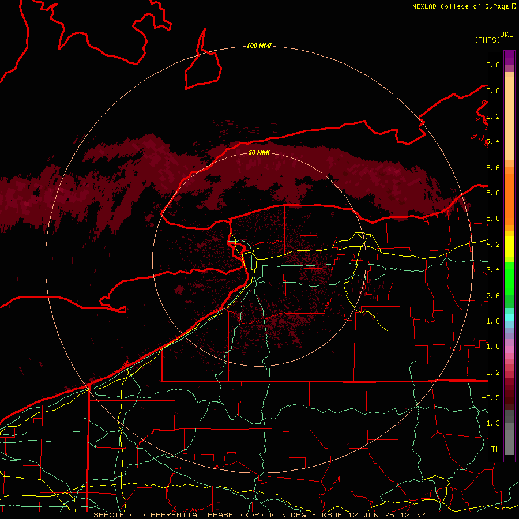
Task: Click the -0.5 scale value
Action: pos(491,397)
